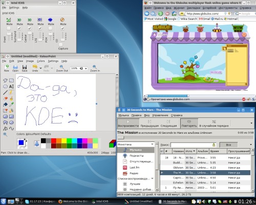Image resolution: width=256 pixels, height=205 pixels.
Task: Select the Pen tool in KolourPaint
Action: 11,92
